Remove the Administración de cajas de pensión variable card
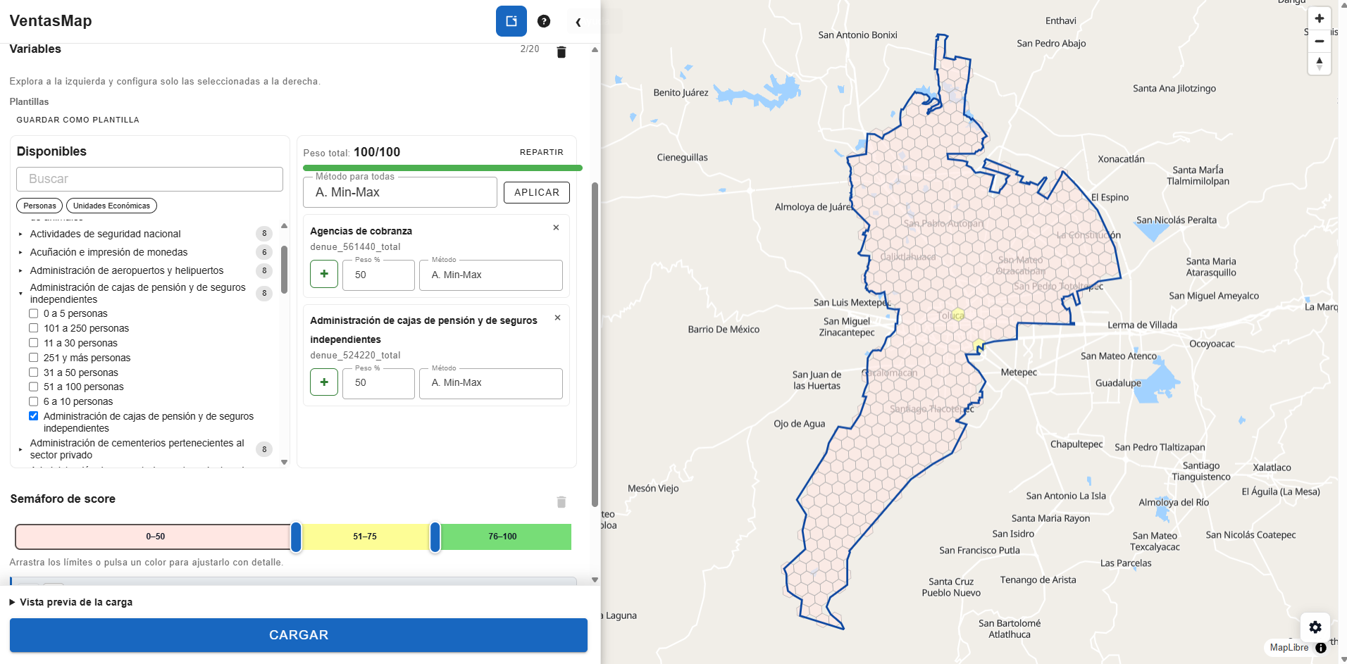The height and width of the screenshot is (664, 1347). click(557, 318)
